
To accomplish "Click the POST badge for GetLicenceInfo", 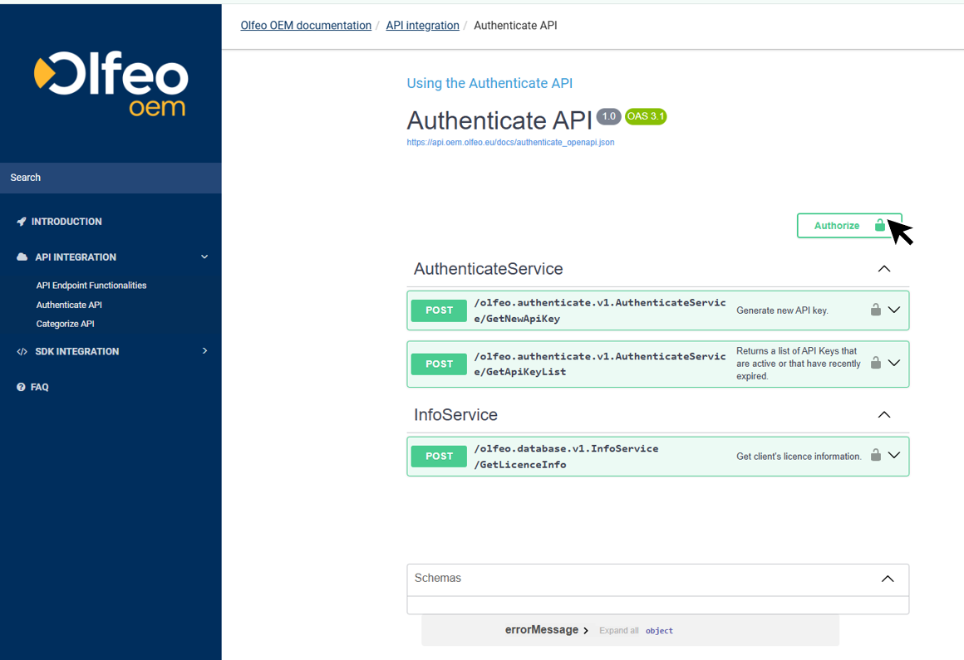I will (439, 456).
